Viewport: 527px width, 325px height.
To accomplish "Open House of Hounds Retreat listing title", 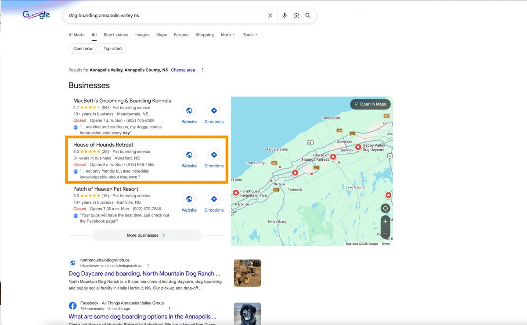I will click(x=103, y=144).
